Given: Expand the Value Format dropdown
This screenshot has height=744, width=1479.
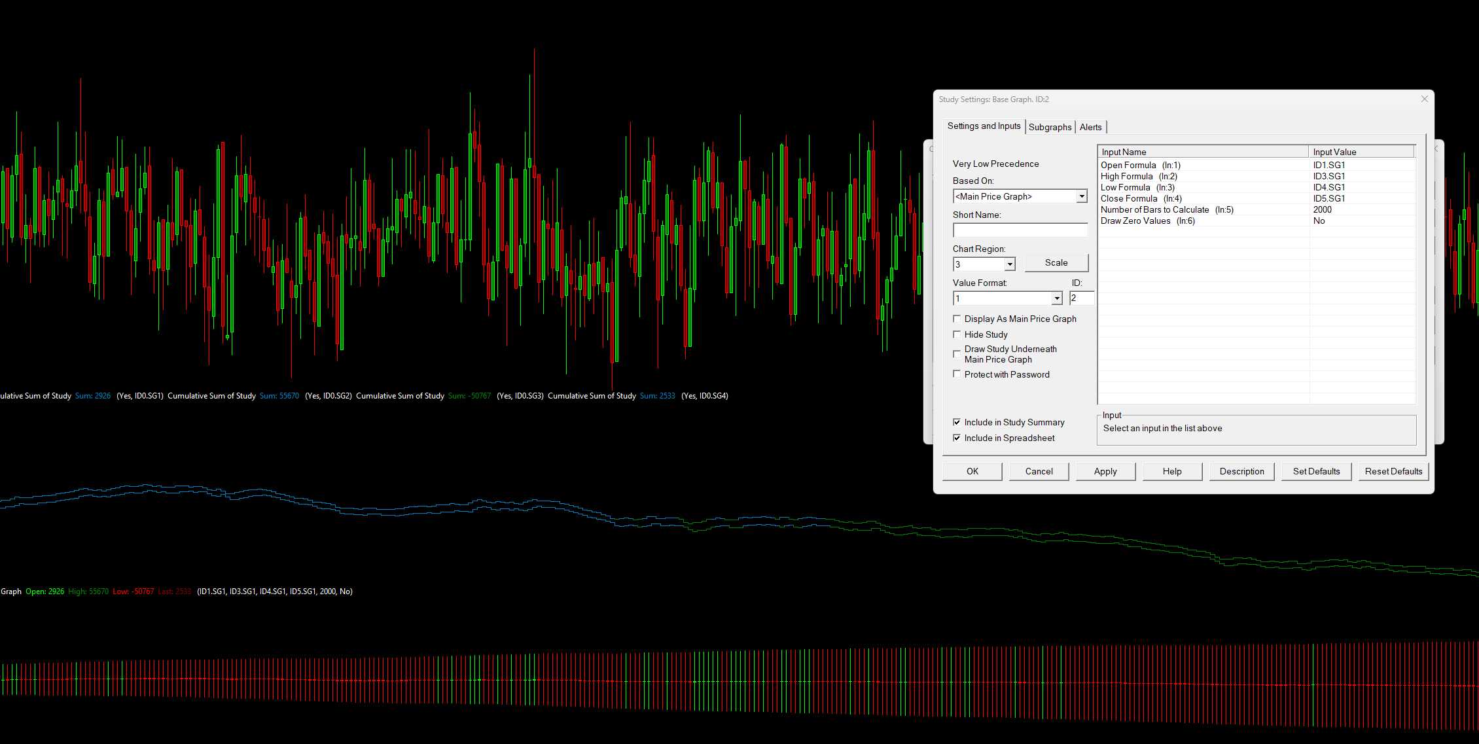Looking at the screenshot, I should click(1056, 298).
